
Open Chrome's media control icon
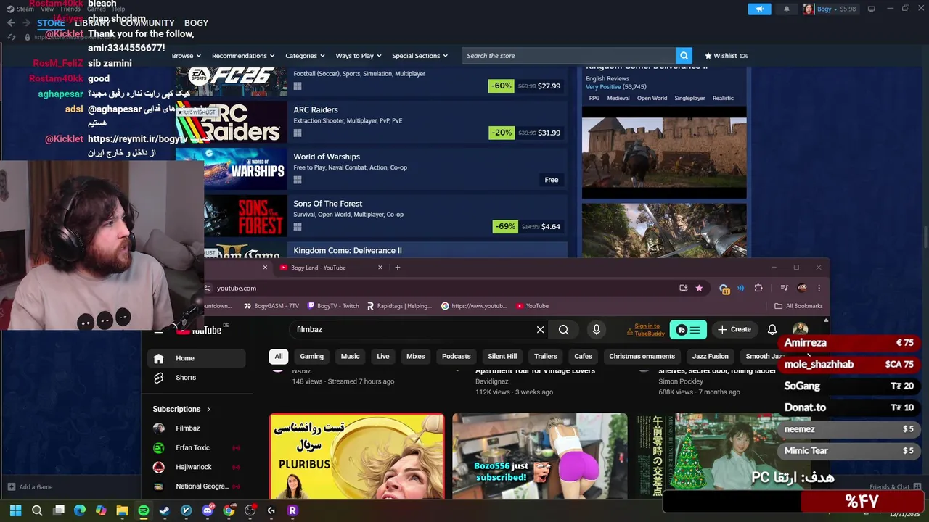(784, 288)
